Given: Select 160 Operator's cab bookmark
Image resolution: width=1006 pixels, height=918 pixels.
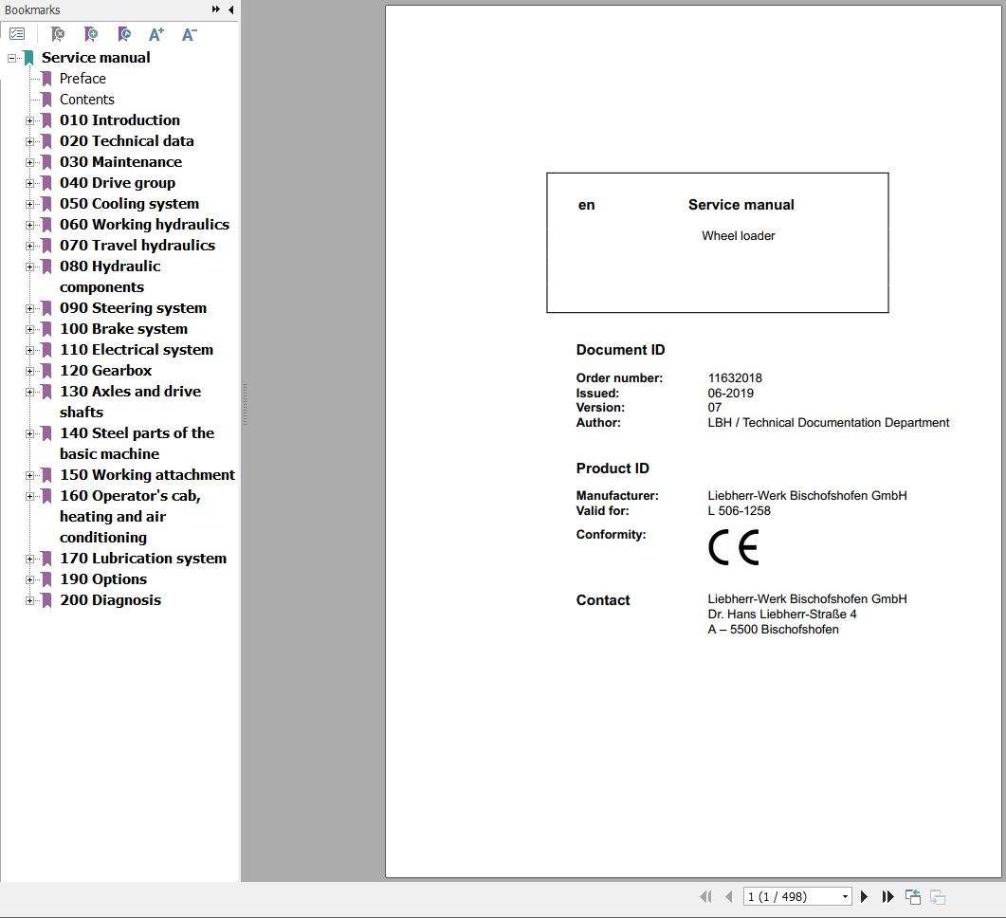Looking at the screenshot, I should click(130, 517).
